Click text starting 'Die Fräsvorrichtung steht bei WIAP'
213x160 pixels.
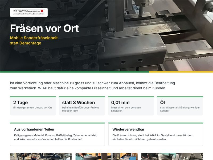(152, 137)
